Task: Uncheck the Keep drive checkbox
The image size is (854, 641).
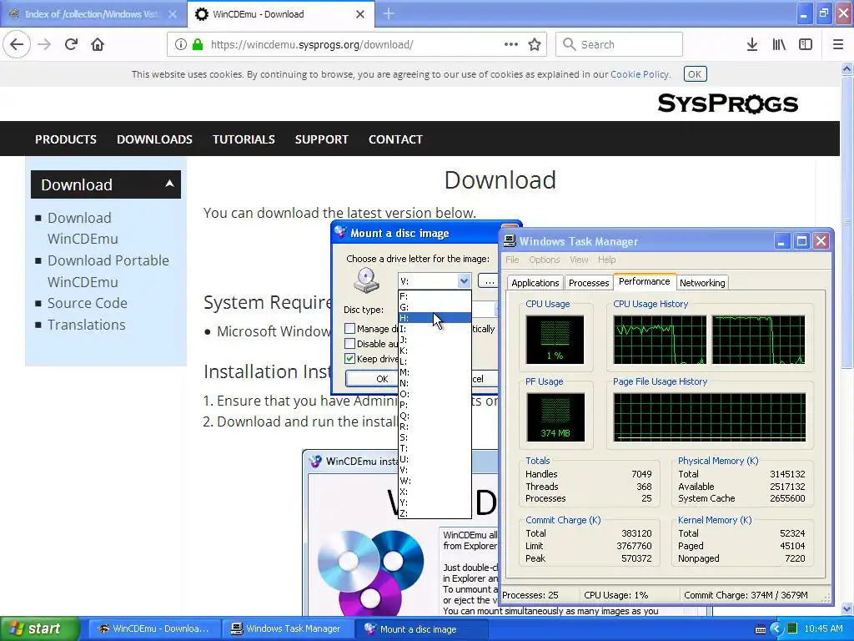Action: tap(349, 359)
